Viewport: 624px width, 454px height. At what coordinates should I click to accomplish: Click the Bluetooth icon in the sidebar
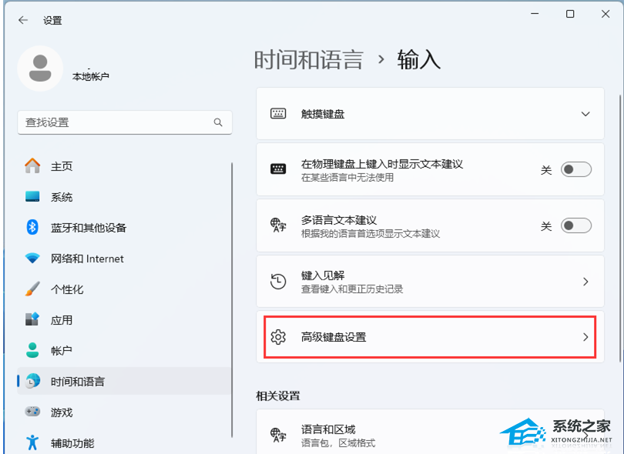32,228
